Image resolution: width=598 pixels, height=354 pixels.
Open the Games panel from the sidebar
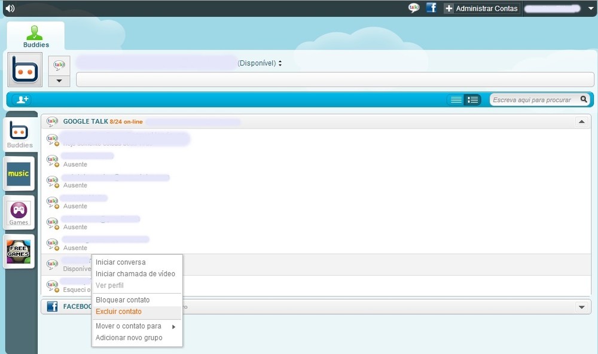(19, 212)
